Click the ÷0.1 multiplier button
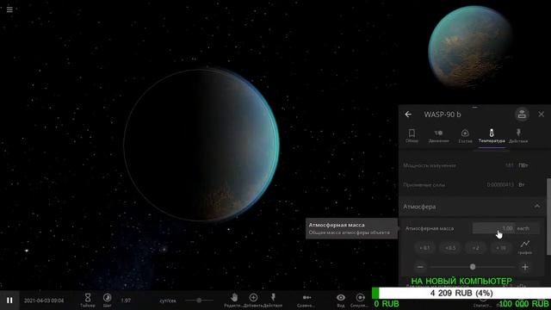The image size is (551, 310). pos(424,248)
